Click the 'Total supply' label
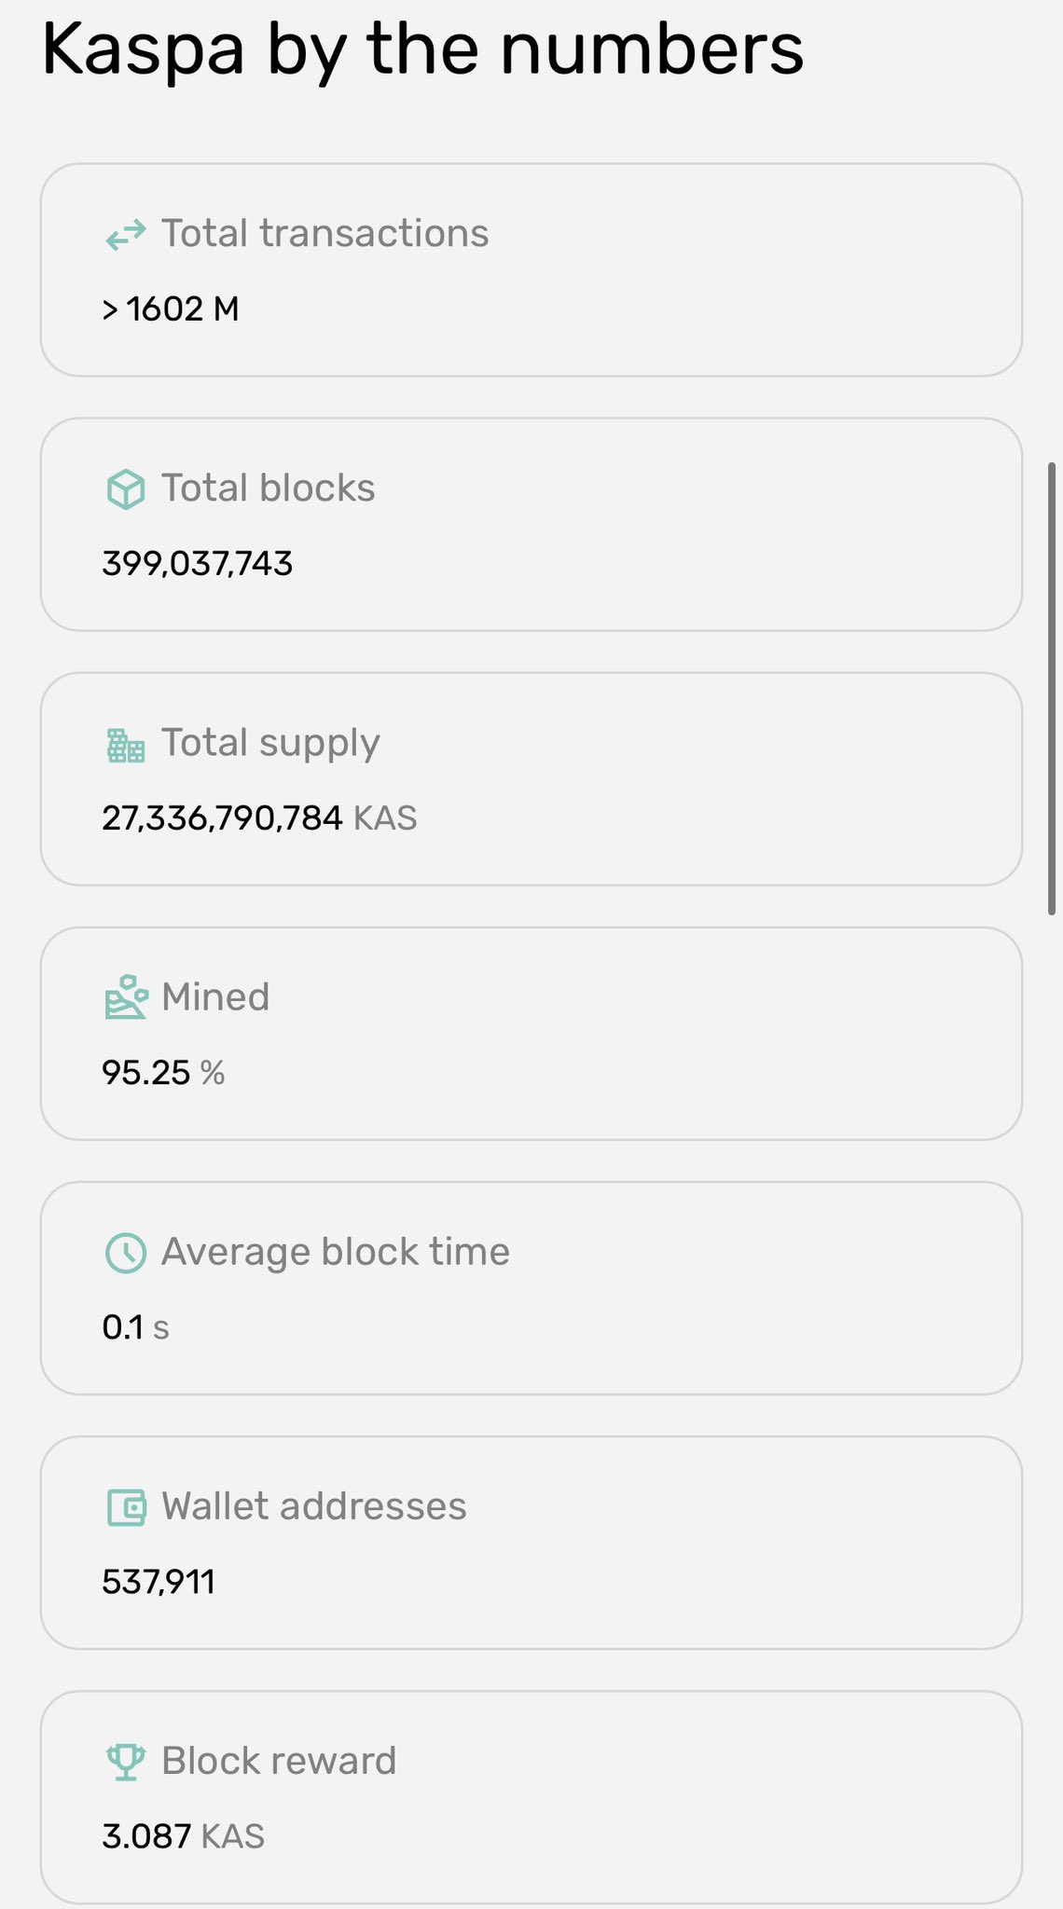Viewport: 1063px width, 1909px height. [x=270, y=743]
